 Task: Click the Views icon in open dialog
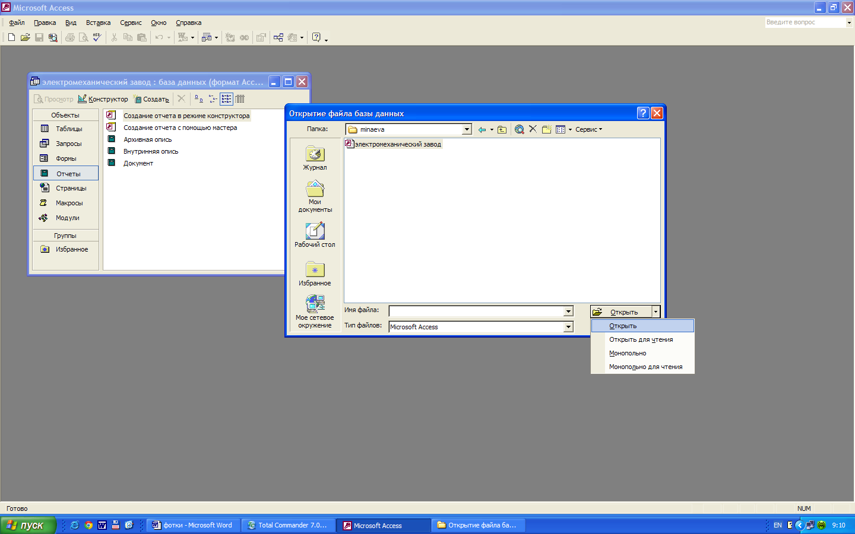tap(560, 129)
